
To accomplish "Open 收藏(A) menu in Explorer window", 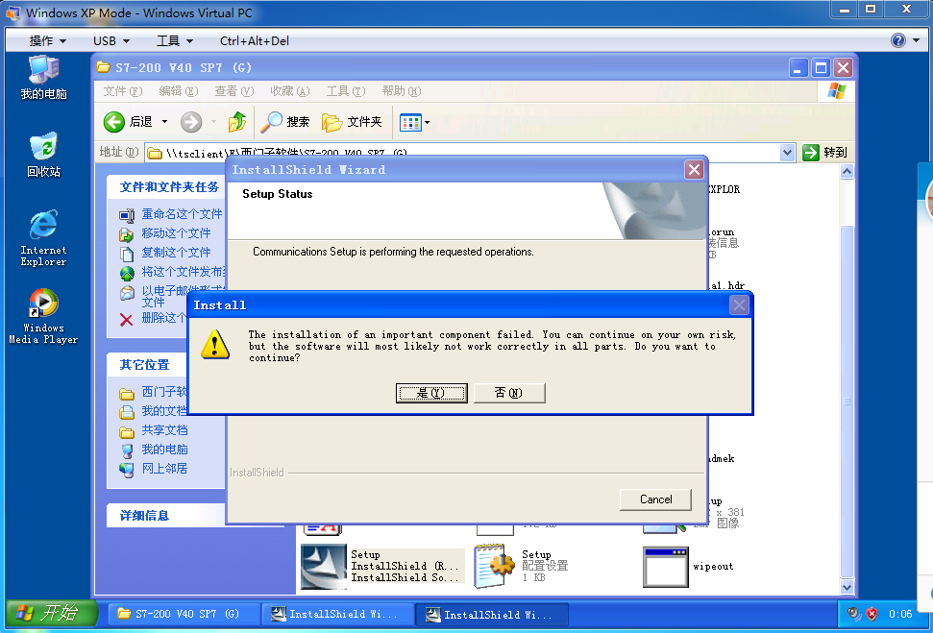I will pyautogui.click(x=290, y=91).
